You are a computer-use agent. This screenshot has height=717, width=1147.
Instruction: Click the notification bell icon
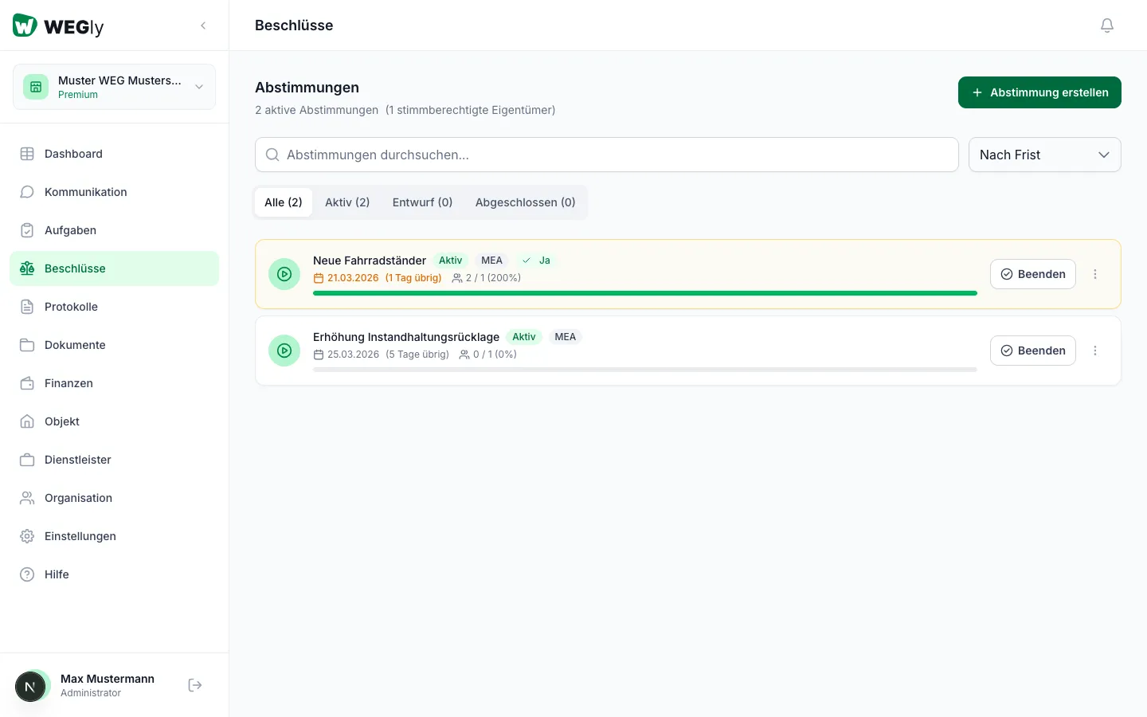pos(1106,25)
